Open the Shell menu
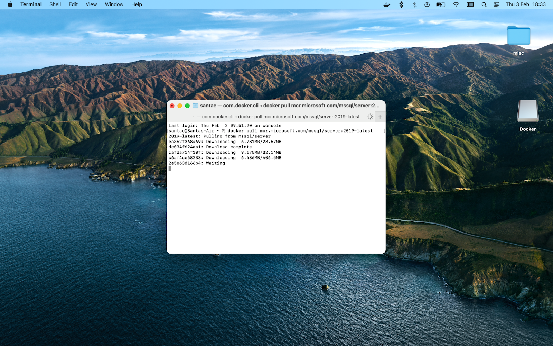553x346 pixels. pyautogui.click(x=55, y=4)
